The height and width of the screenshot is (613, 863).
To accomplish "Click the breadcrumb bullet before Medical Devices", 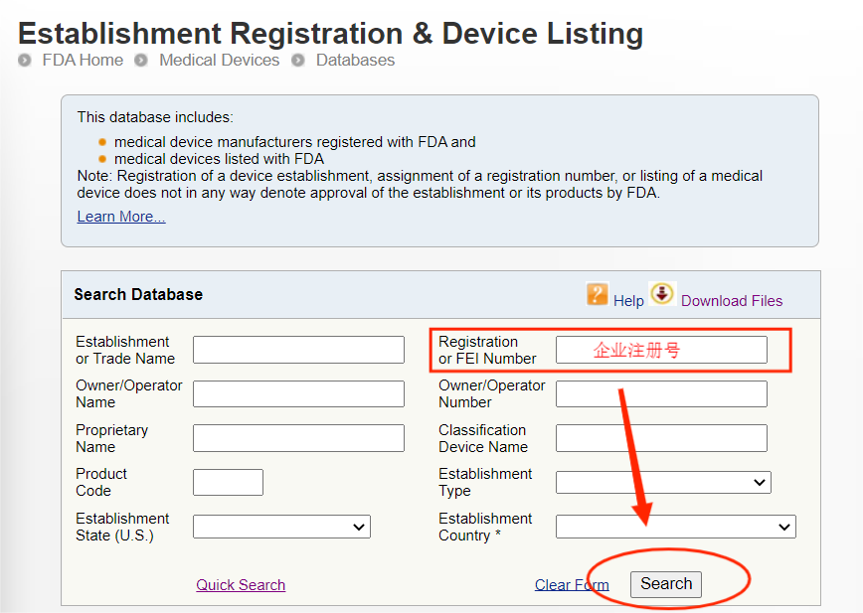I will click(141, 61).
